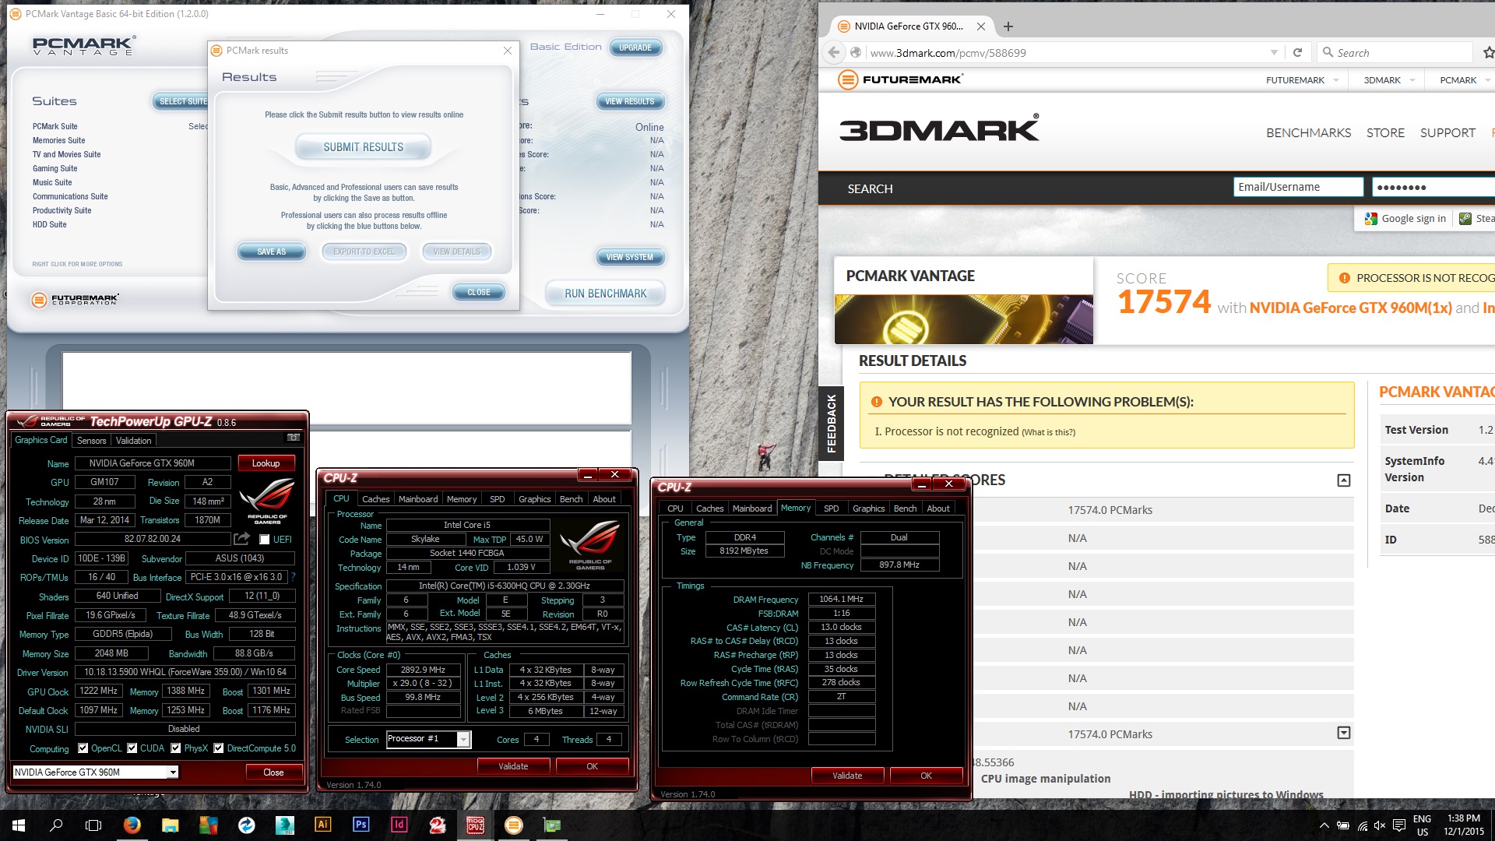Open taskbar search magnifier

pos(56,825)
